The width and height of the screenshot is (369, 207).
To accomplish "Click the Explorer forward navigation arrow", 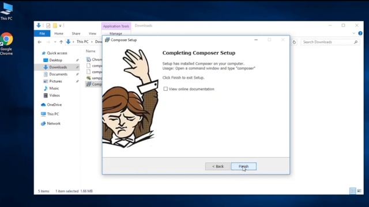I will tap(48, 42).
